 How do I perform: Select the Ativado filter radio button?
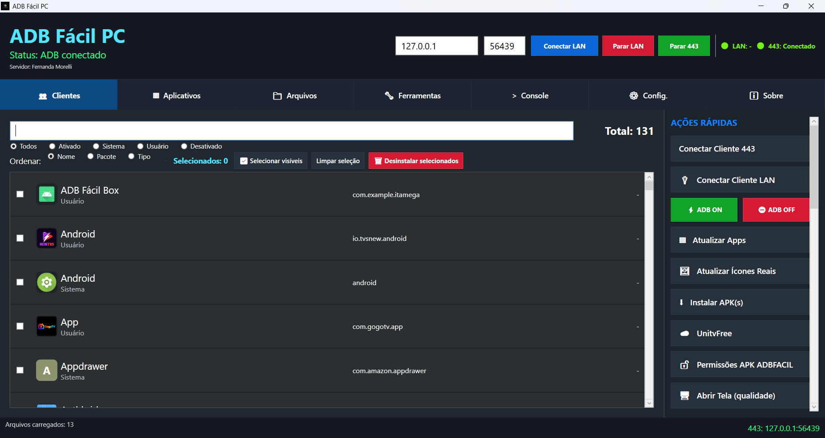tap(52, 146)
